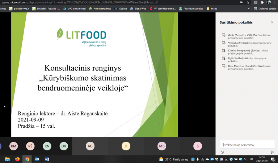Bookmark this page with the star icon
Screen dimensions: 278x163
[x=248, y=2]
